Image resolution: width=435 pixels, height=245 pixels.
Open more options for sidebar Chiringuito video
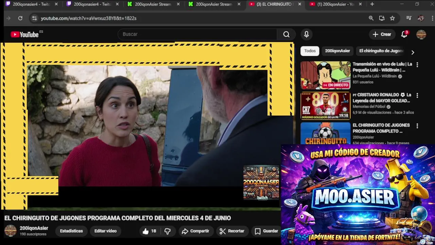tap(417, 126)
